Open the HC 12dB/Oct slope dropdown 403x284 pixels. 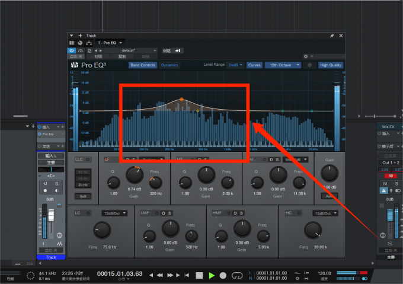[325, 213]
